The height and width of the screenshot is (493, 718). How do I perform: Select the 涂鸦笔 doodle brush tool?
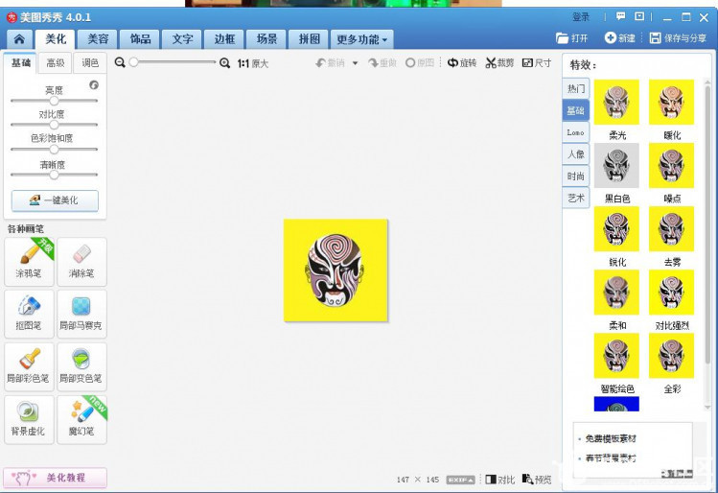point(30,262)
